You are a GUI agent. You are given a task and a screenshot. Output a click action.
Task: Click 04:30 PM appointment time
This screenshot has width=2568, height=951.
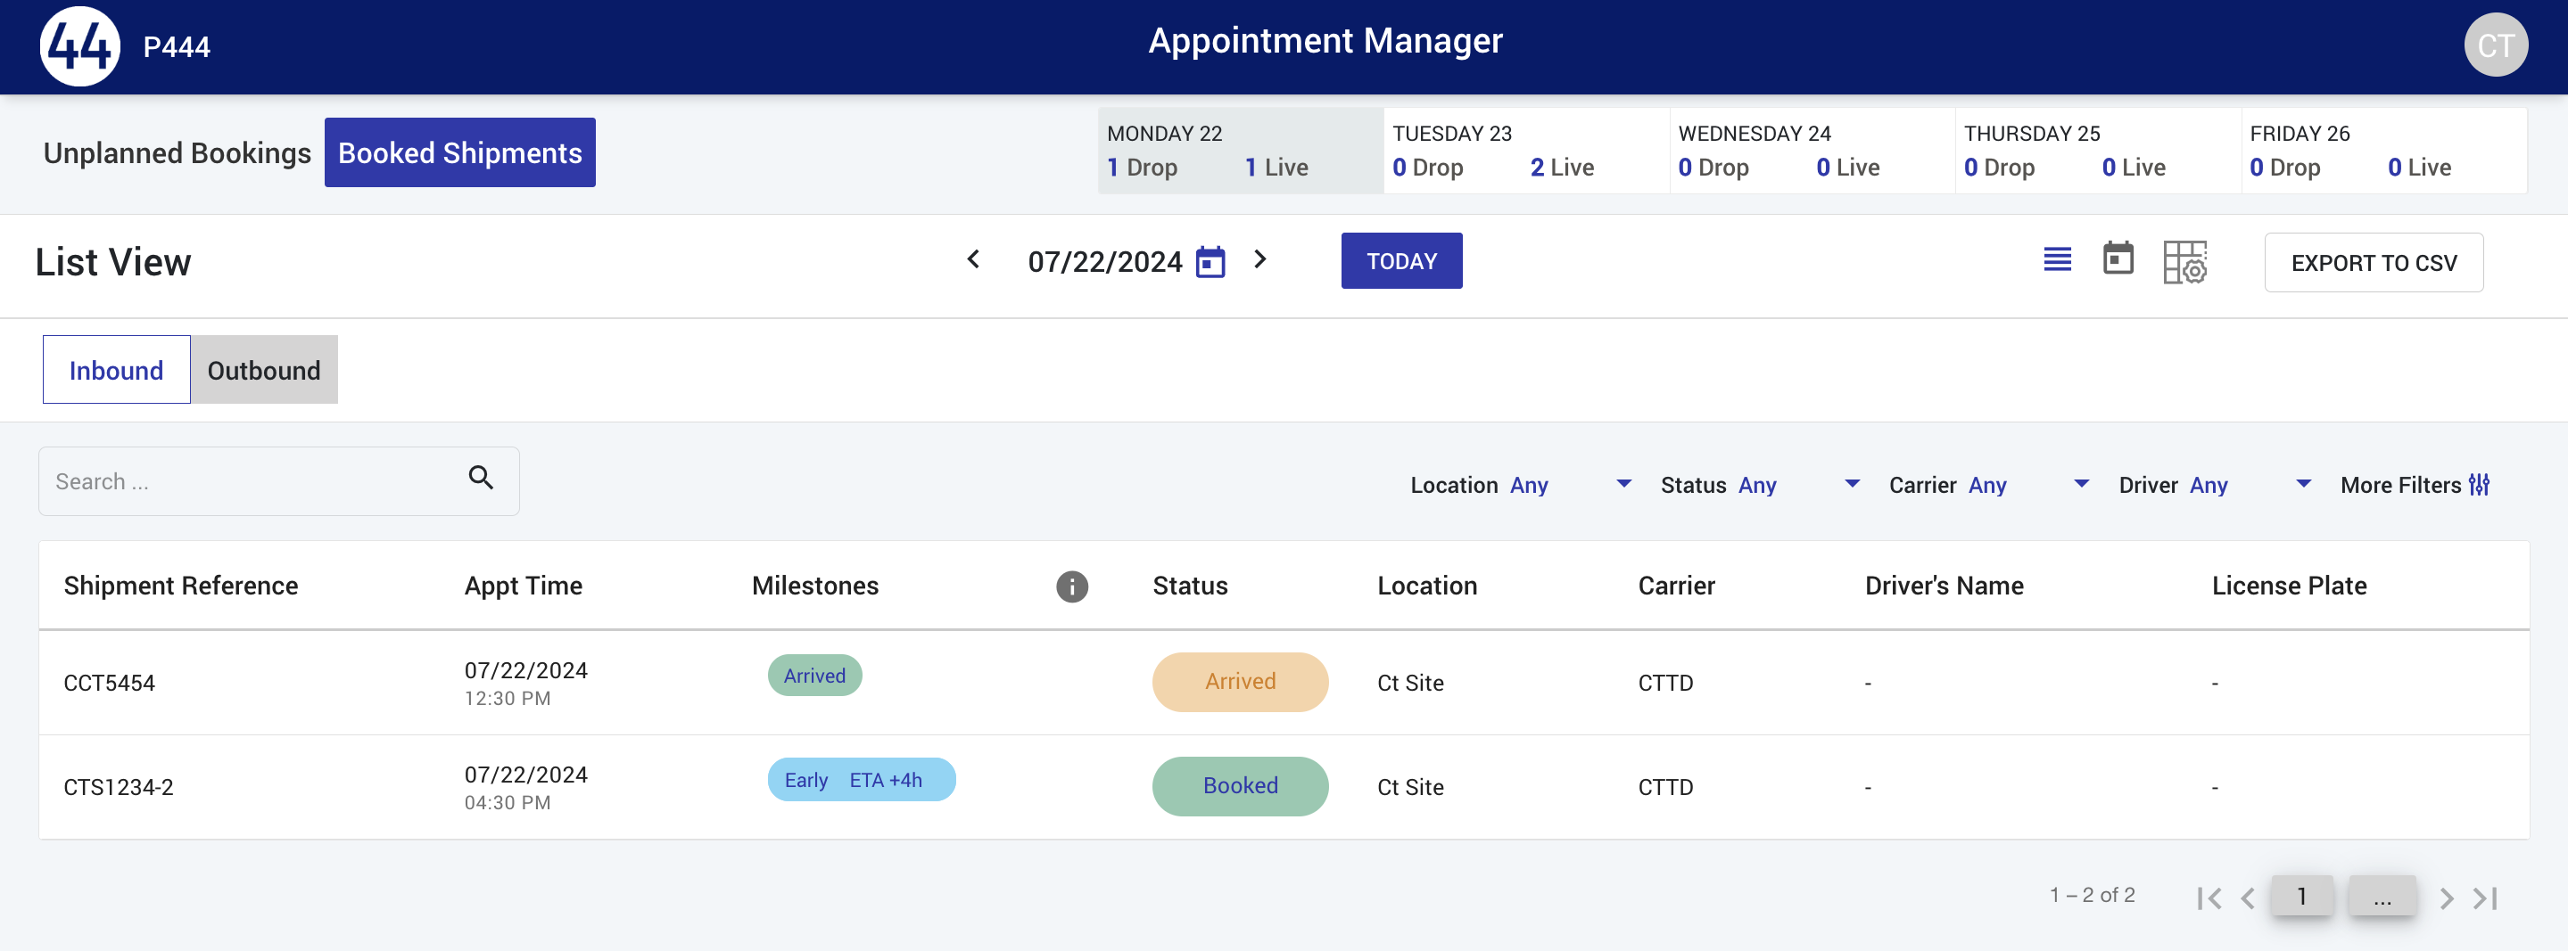coord(507,804)
